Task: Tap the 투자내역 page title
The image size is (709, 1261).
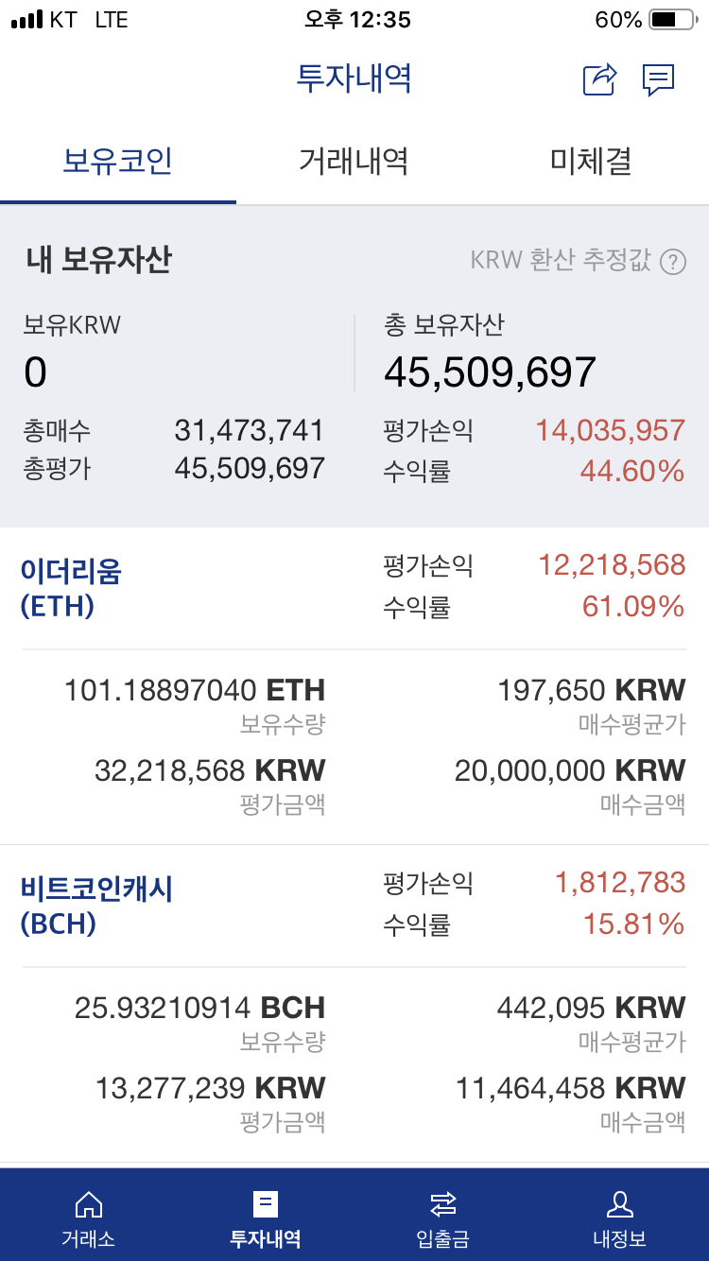Action: tap(354, 78)
